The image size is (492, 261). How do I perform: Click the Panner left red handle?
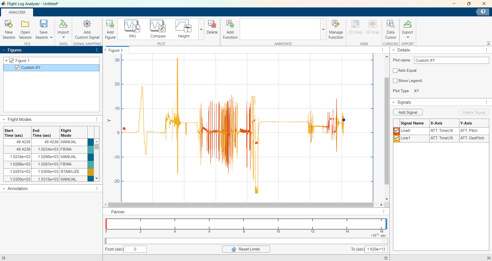pyautogui.click(x=106, y=224)
